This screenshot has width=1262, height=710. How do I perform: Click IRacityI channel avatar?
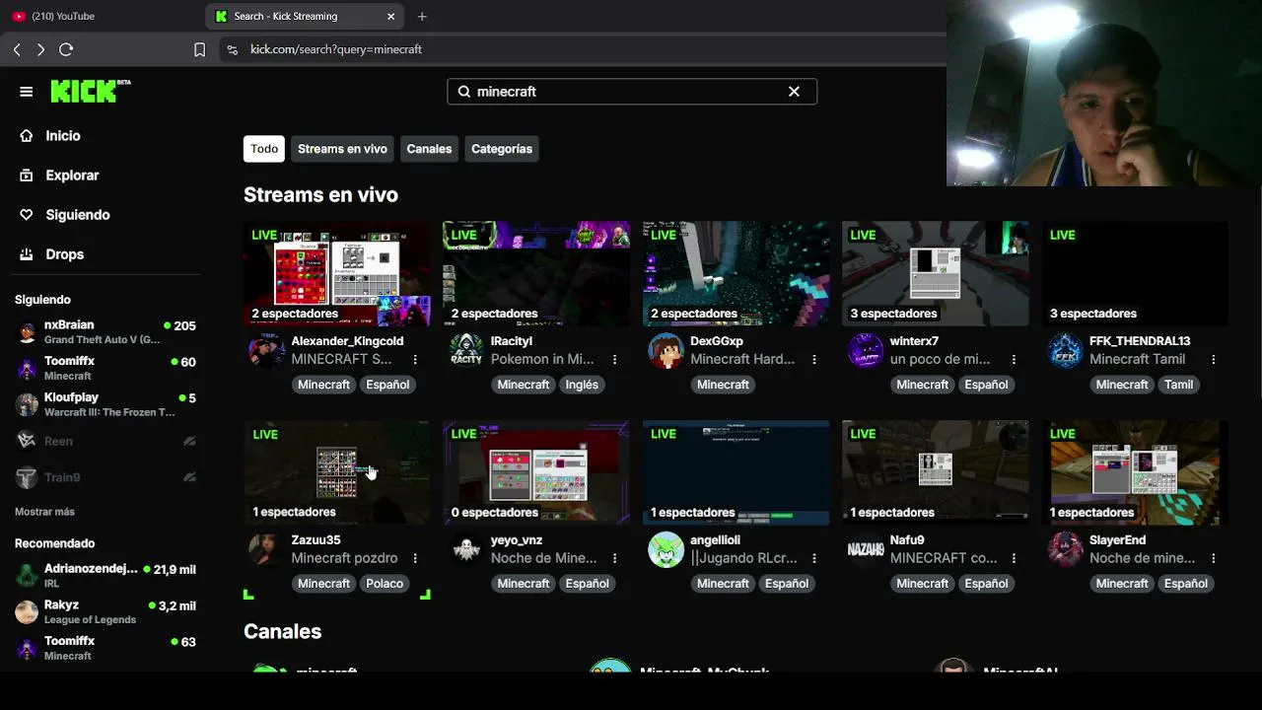pos(466,351)
